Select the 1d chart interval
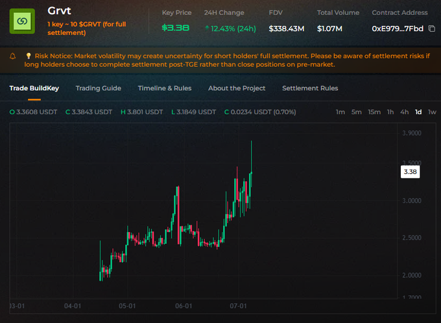The image size is (441, 323). pyautogui.click(x=418, y=112)
